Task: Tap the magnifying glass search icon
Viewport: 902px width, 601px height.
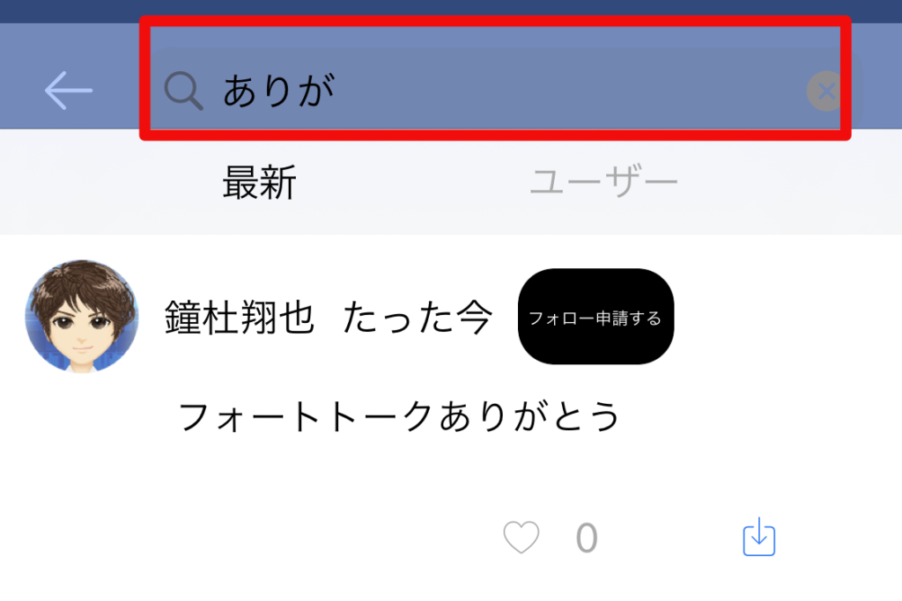Action: [x=183, y=91]
